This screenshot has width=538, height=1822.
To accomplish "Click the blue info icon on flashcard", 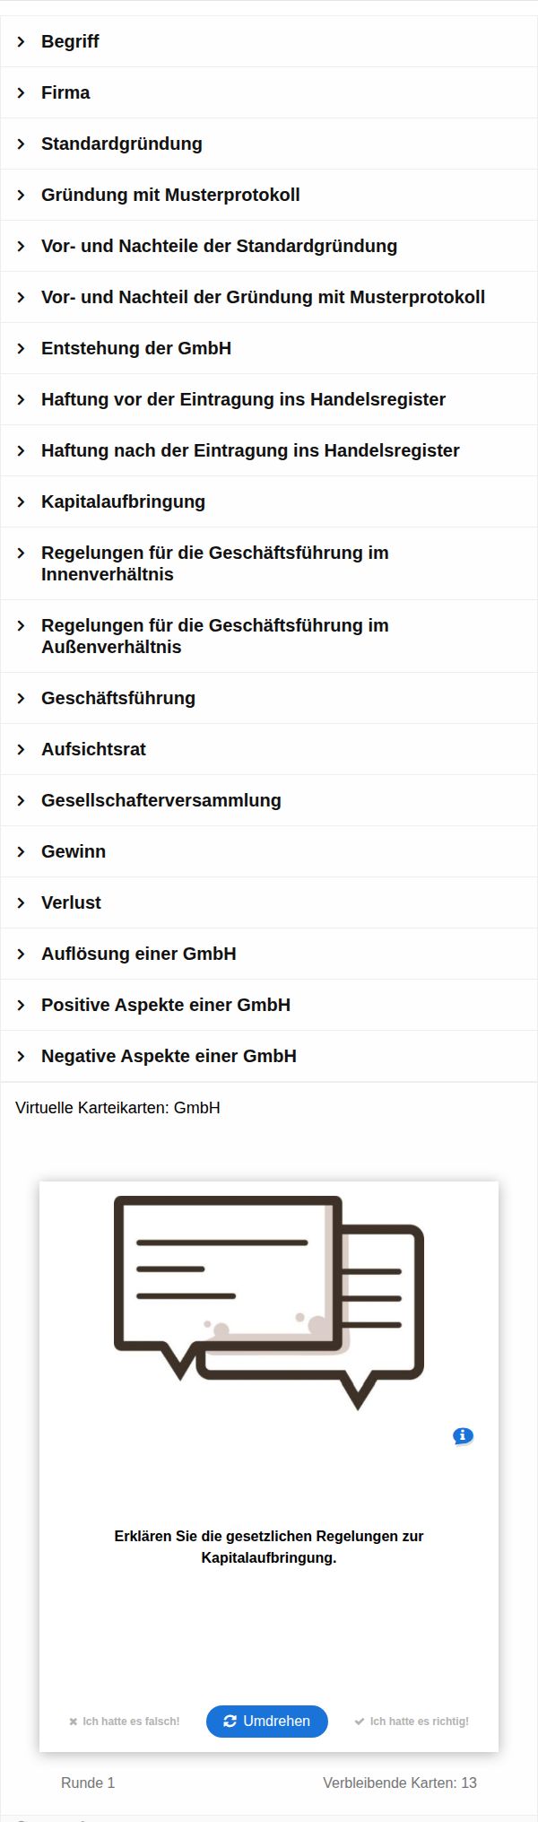I will pyautogui.click(x=463, y=1436).
